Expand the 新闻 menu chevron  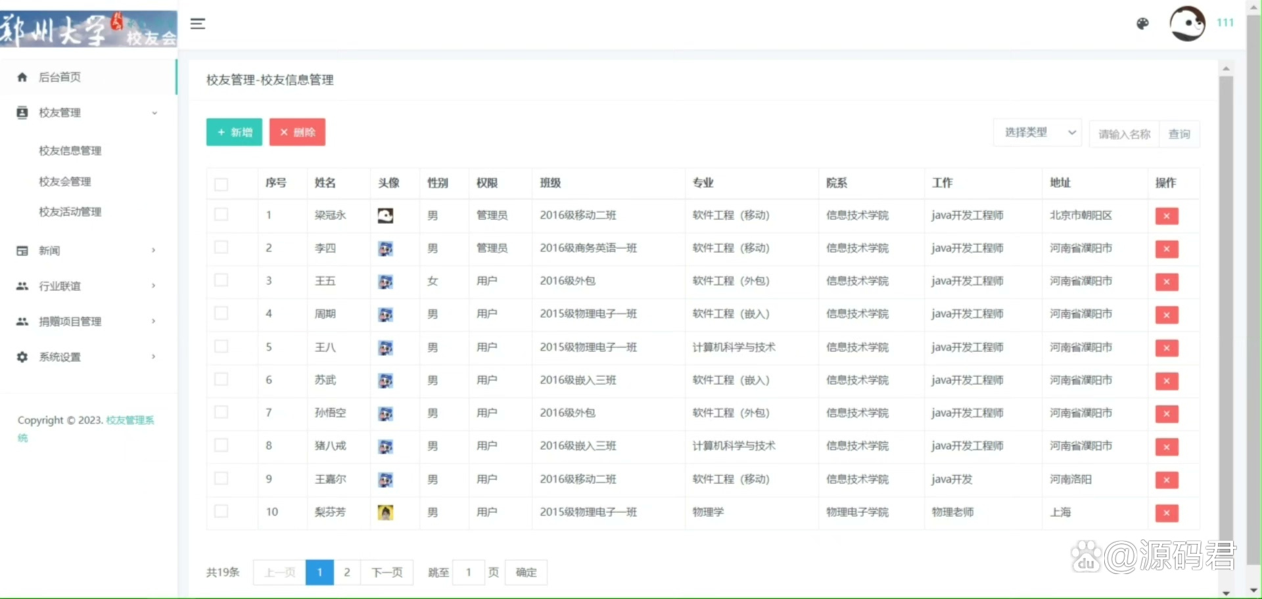(154, 250)
